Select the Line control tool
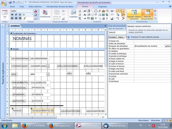 (x=92, y=11)
